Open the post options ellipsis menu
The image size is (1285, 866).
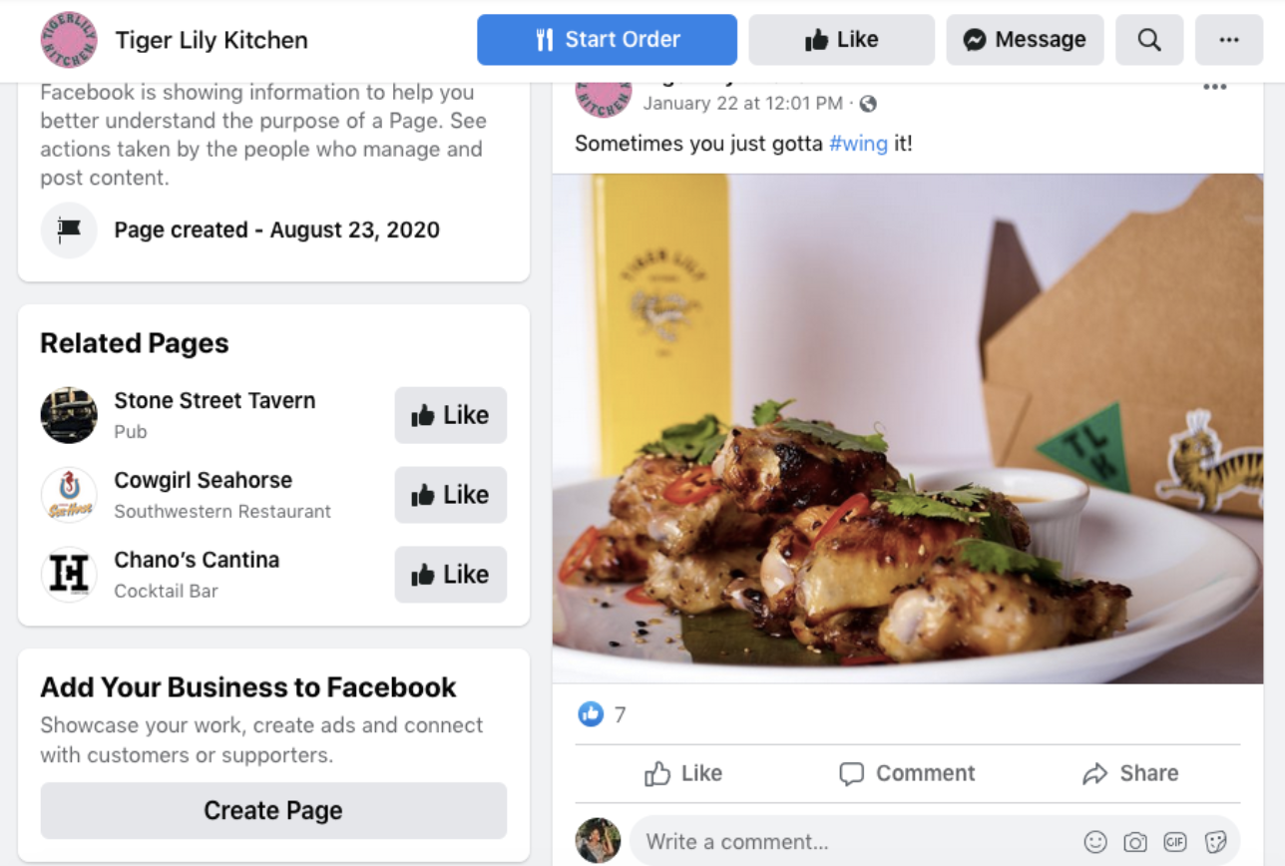(1214, 87)
